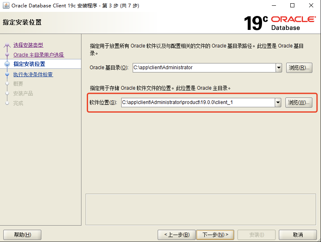This screenshot has height=242, width=321.
Task: Select 指定安装位置 step in sidebar
Action: point(29,64)
